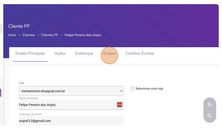Click the red password manager icon in Nome completo
Image resolution: width=222 pixels, height=128 pixels.
pyautogui.click(x=119, y=105)
